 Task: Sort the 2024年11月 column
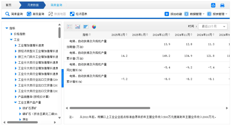(x=191, y=35)
